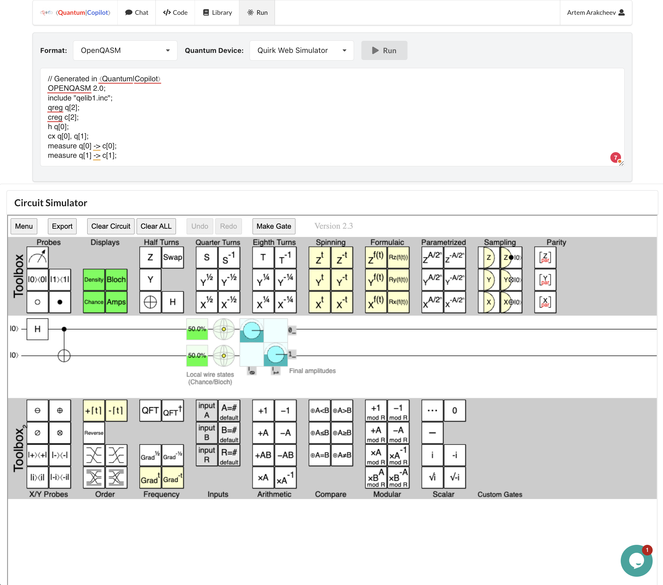
Task: Select the Reverse order gate
Action: click(94, 433)
